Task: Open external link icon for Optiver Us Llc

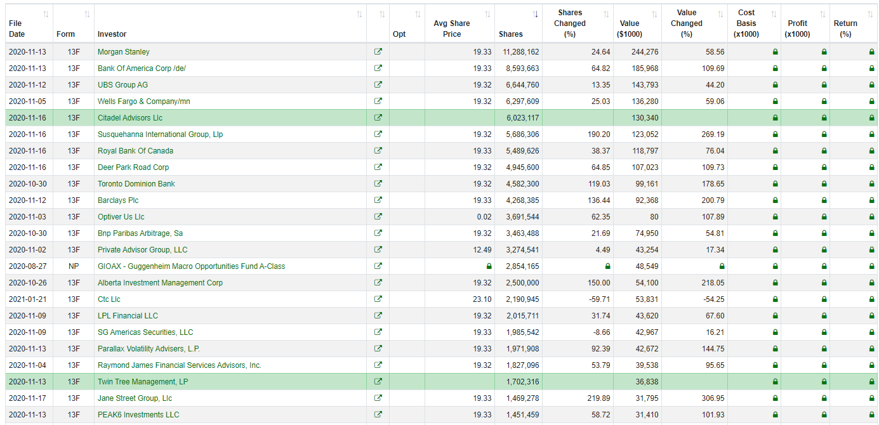Action: click(x=378, y=217)
